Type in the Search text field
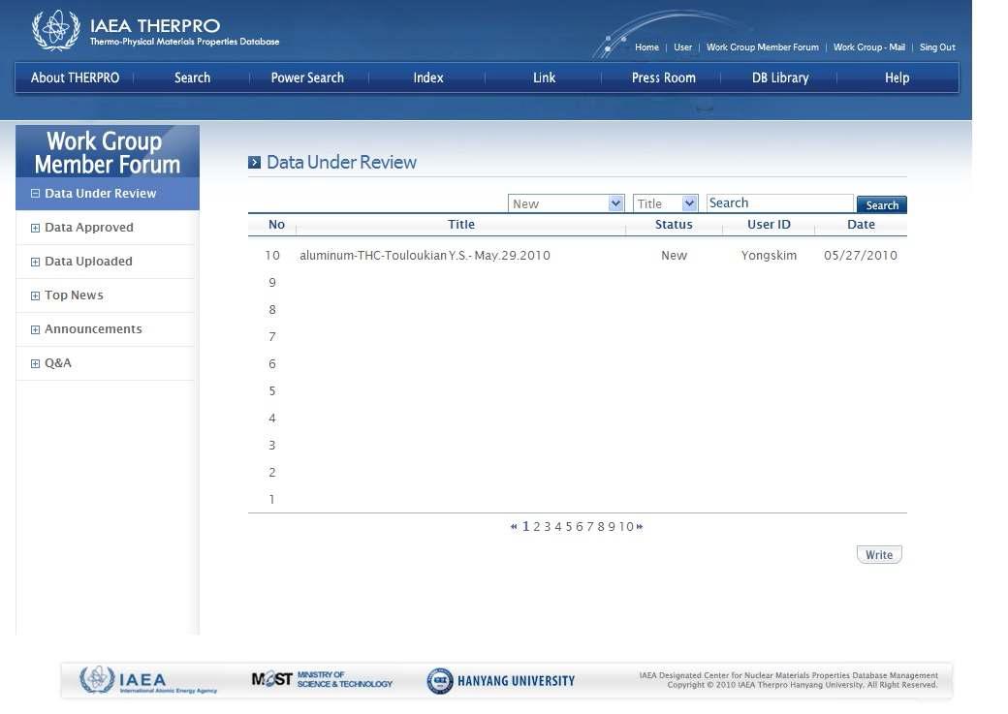 click(x=779, y=203)
